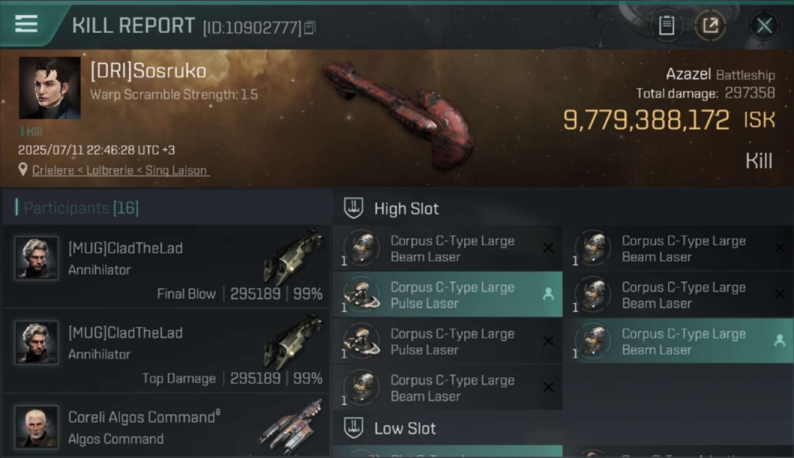
Task: Click Sosruko's character portrait
Action: 49,88
